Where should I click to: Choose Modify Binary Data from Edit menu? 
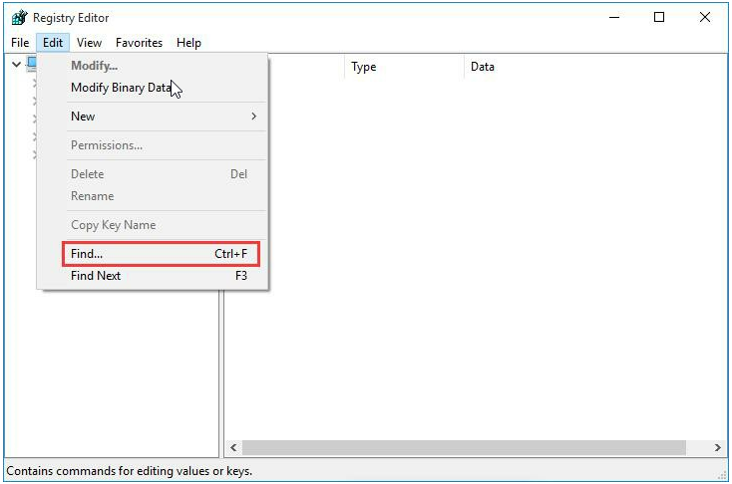[153, 88]
